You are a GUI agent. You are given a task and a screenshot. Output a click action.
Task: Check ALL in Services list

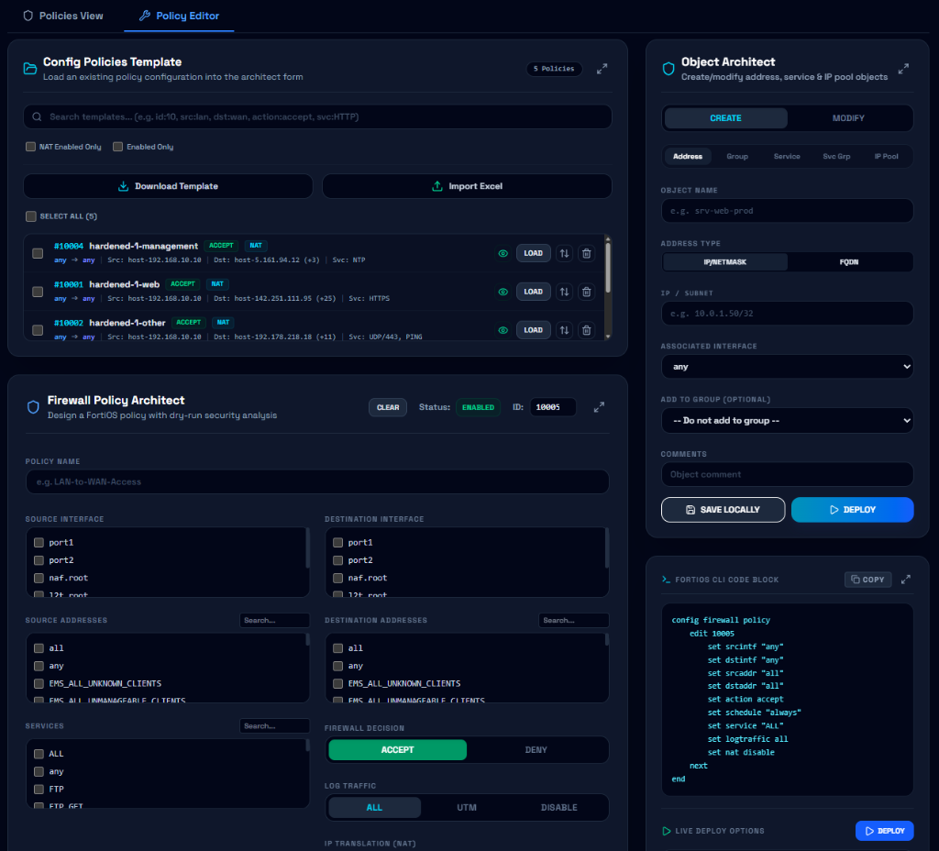39,754
